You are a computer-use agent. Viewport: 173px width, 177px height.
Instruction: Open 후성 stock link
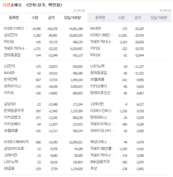(94, 169)
